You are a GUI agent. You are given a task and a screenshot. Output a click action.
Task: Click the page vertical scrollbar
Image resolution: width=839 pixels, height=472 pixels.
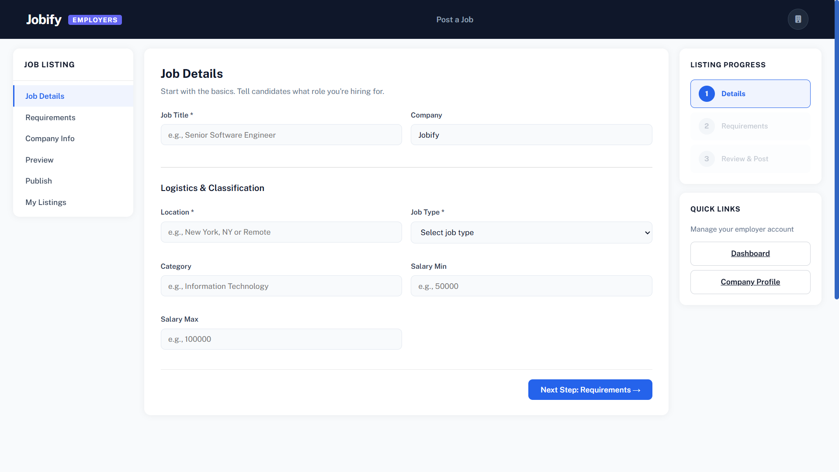[x=836, y=149]
